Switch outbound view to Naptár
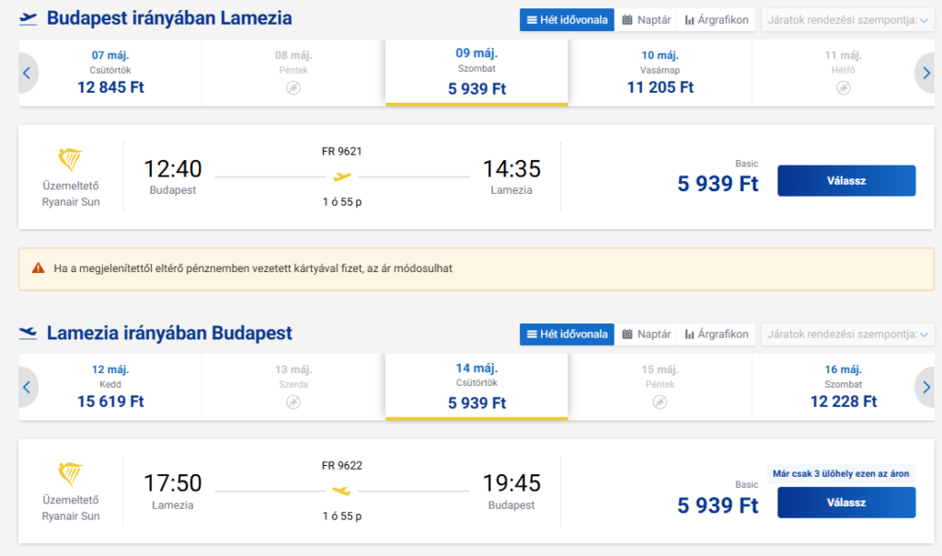Viewport: 942px width, 556px height. click(646, 19)
